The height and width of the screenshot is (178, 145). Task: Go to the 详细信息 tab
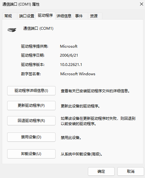(x=64, y=16)
